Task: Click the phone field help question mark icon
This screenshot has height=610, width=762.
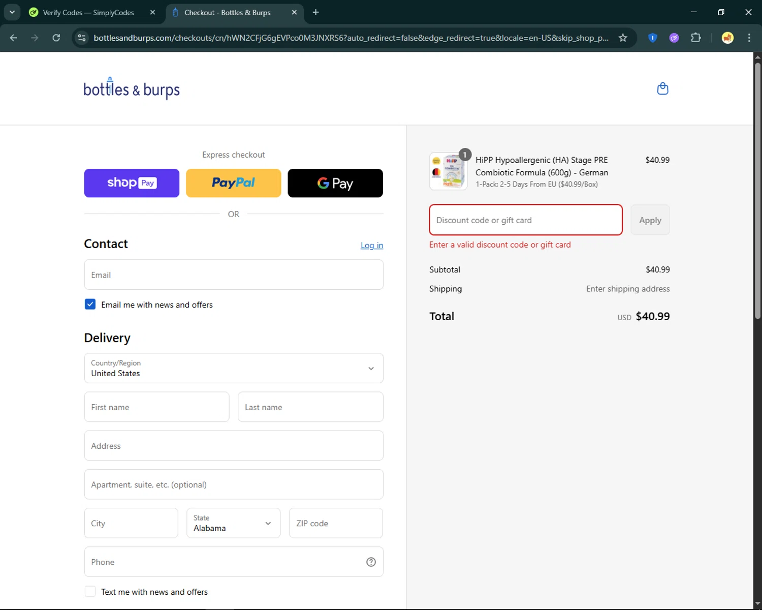Action: pyautogui.click(x=371, y=562)
